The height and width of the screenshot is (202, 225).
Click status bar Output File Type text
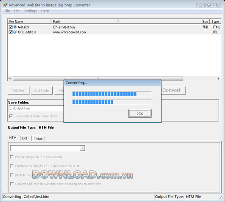tap(178, 196)
